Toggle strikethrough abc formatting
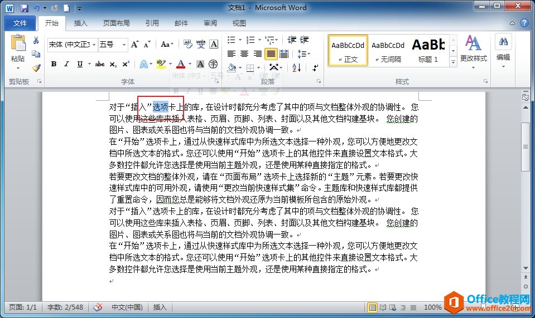535x318 pixels. click(x=100, y=64)
